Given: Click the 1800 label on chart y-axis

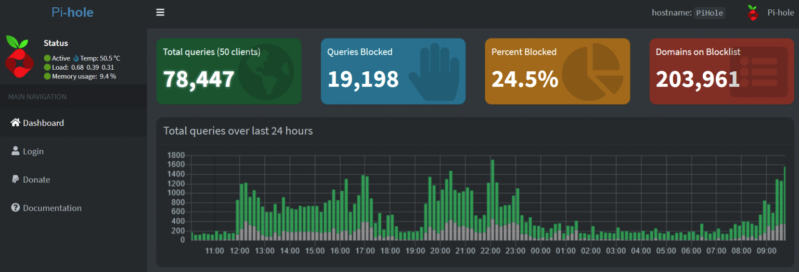Looking at the screenshot, I should [176, 155].
